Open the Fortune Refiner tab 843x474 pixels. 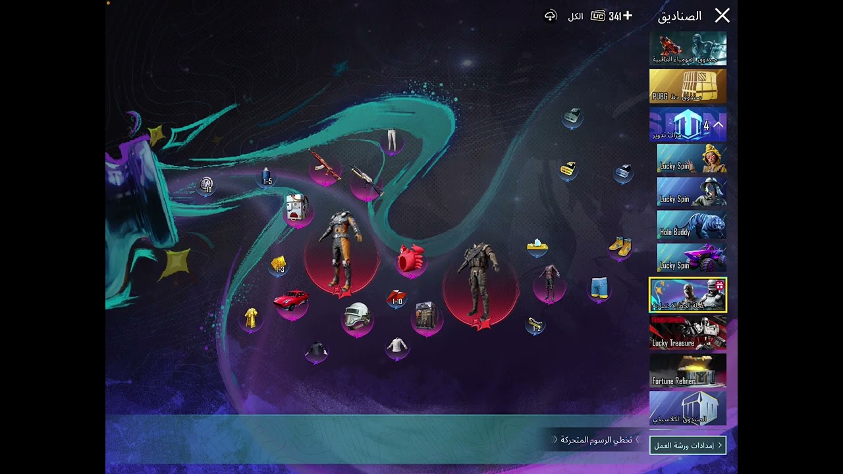688,371
